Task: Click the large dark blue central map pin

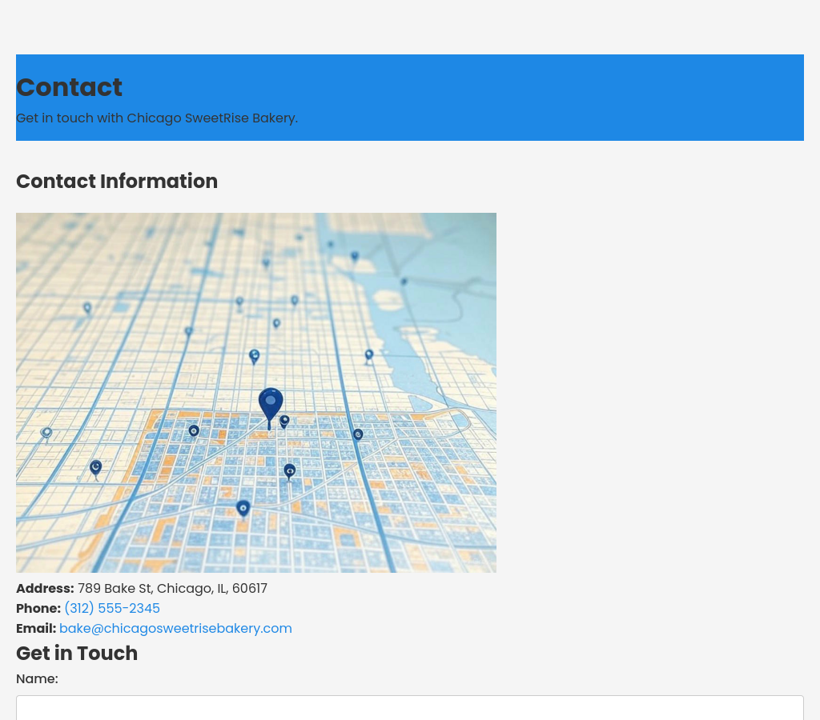Action: (x=271, y=403)
